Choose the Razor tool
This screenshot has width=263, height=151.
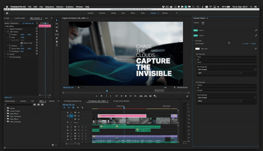(57, 31)
